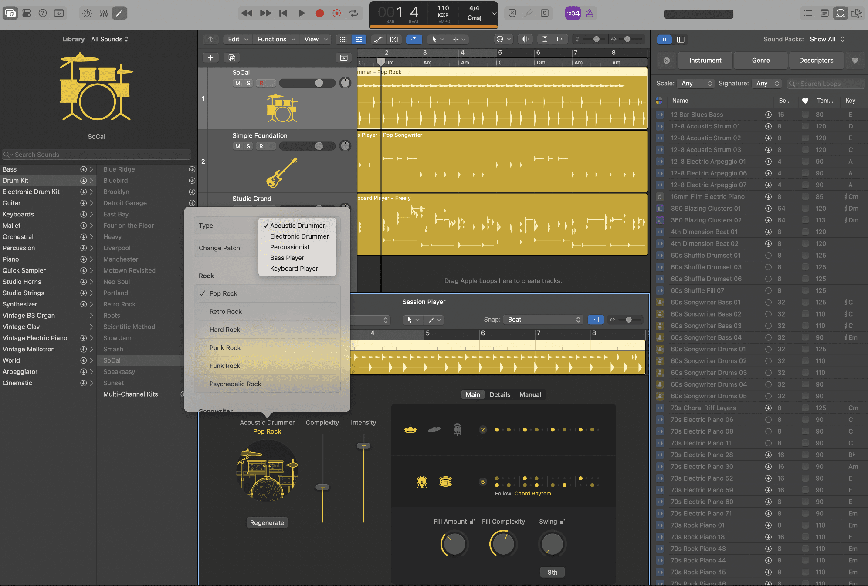Screen dimensions: 868x586
Task: Click the 8th swing value button
Action: [553, 573]
